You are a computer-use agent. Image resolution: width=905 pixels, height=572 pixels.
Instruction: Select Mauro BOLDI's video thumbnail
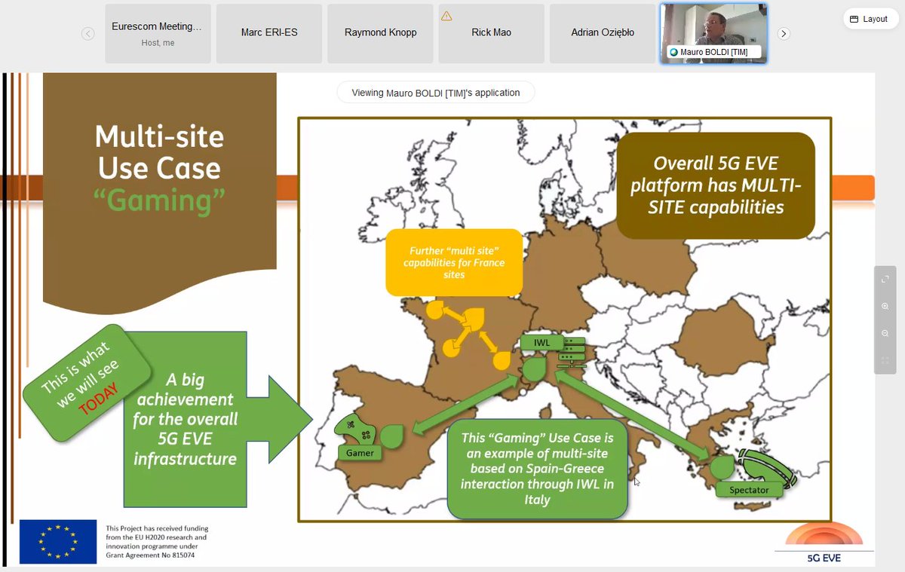[x=713, y=34]
